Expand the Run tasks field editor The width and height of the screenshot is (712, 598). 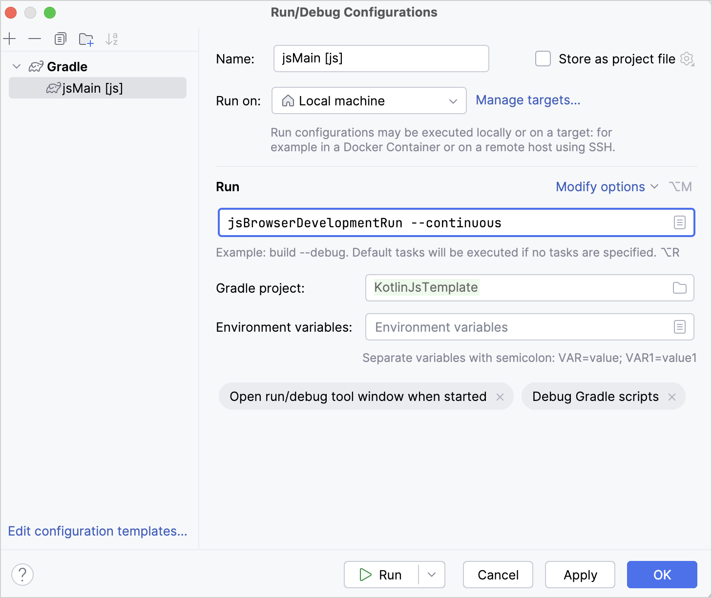point(680,222)
